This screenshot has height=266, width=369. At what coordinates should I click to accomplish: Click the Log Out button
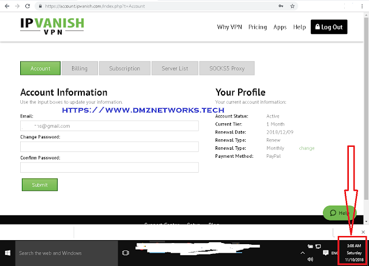(329, 27)
